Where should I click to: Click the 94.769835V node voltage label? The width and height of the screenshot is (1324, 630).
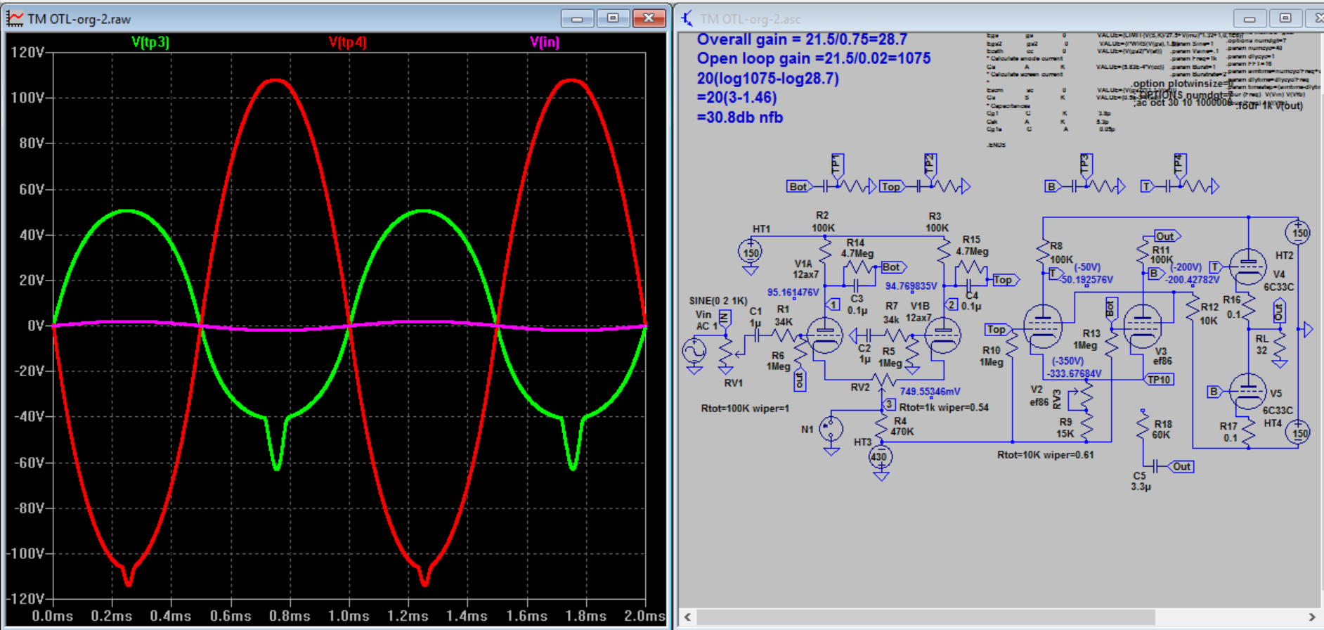(x=911, y=285)
